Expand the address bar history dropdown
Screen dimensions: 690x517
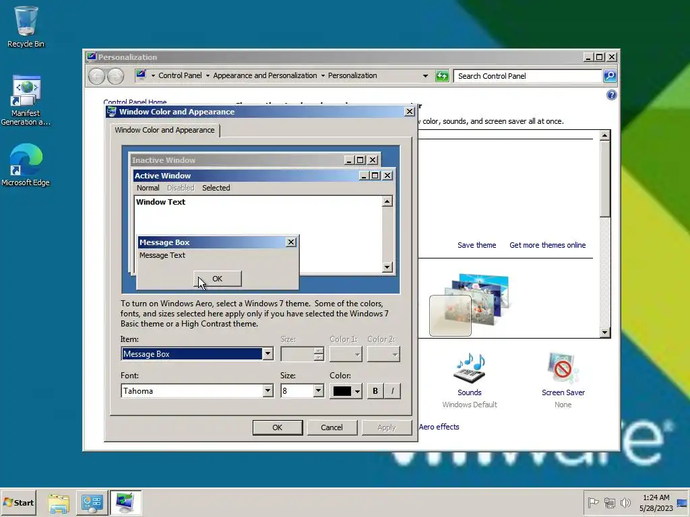425,76
